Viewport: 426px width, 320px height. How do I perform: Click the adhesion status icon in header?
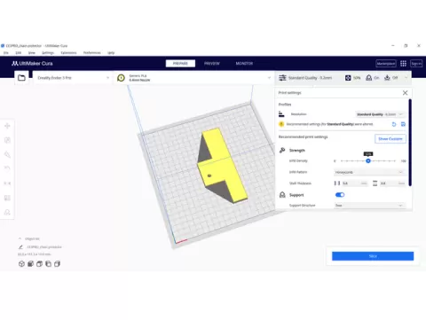pyautogui.click(x=387, y=78)
